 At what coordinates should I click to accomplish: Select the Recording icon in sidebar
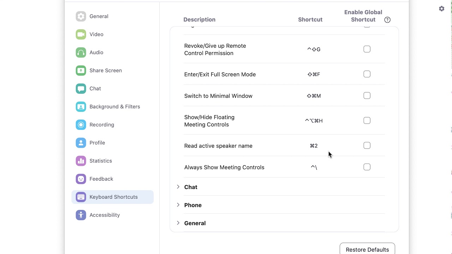coord(81,125)
